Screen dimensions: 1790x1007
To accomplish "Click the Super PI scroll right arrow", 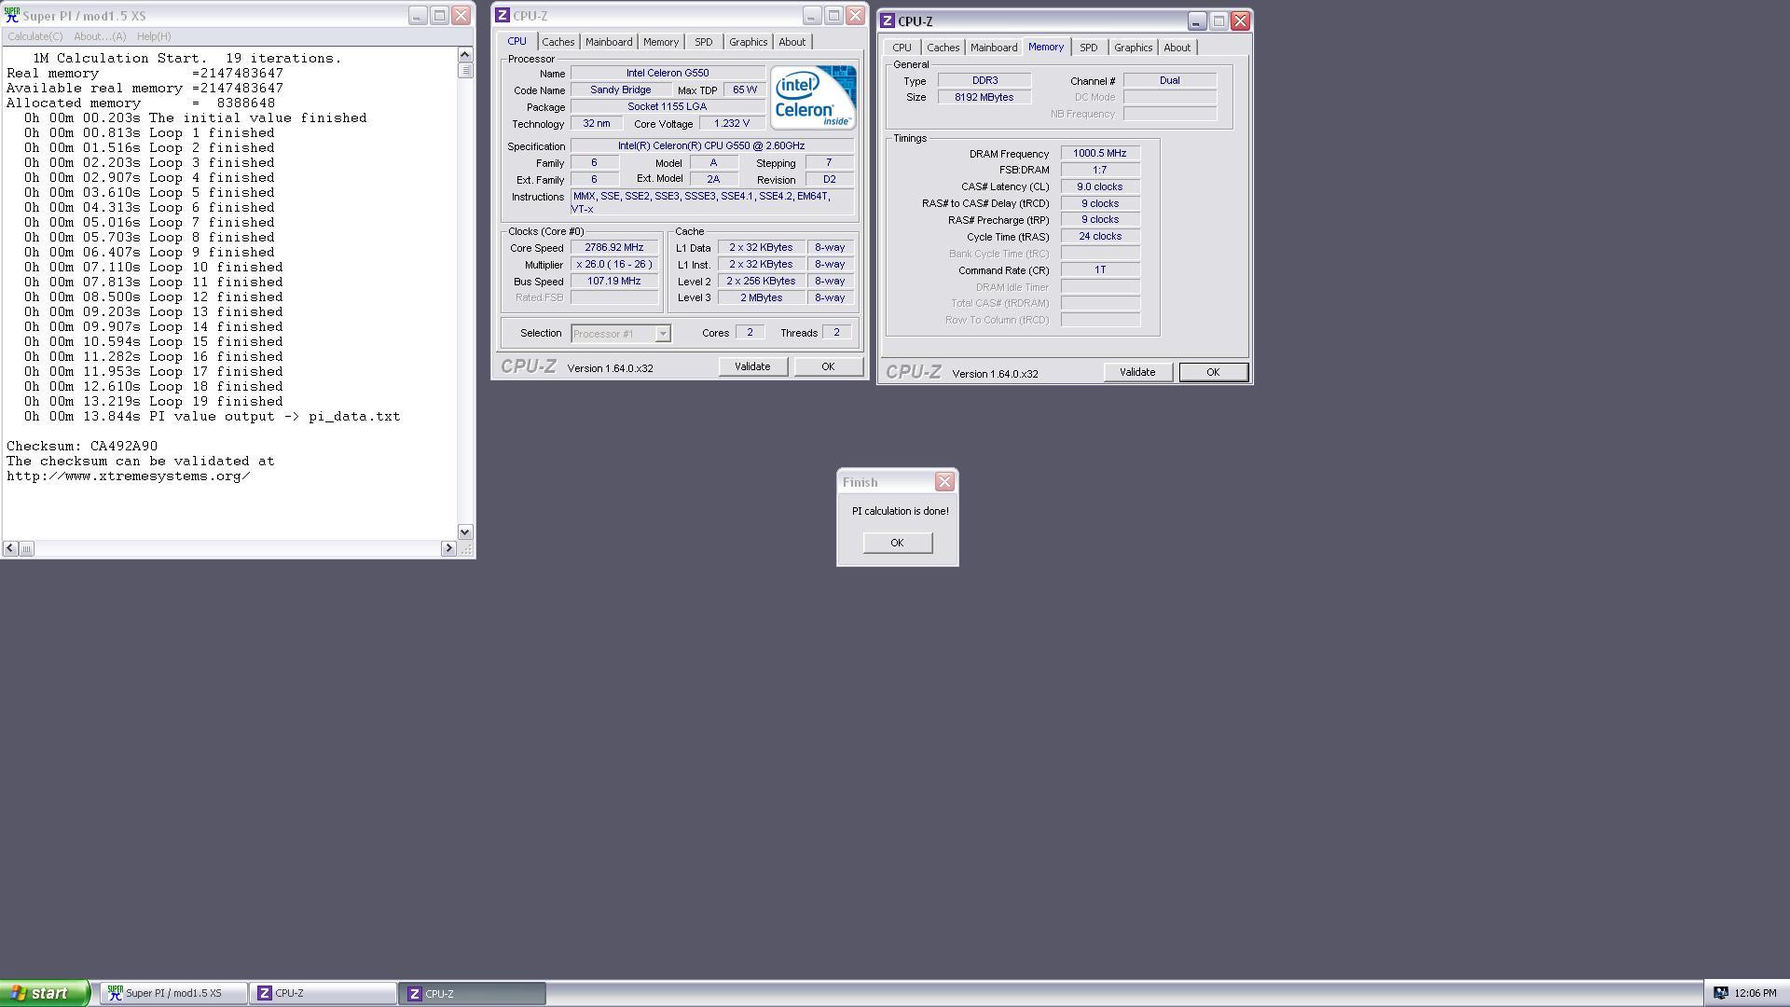I will point(448,548).
